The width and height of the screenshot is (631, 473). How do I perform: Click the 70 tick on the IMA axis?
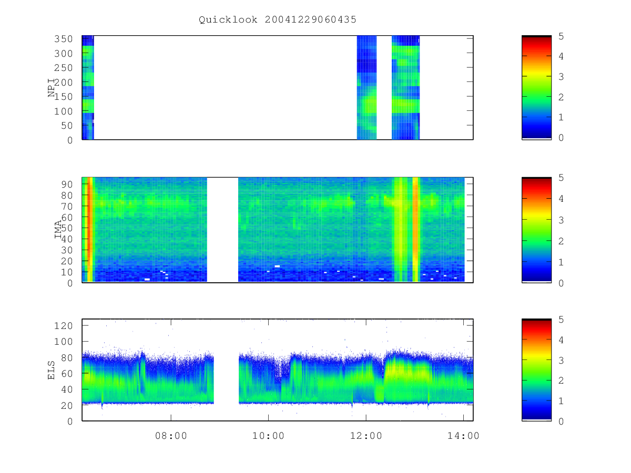(x=67, y=206)
